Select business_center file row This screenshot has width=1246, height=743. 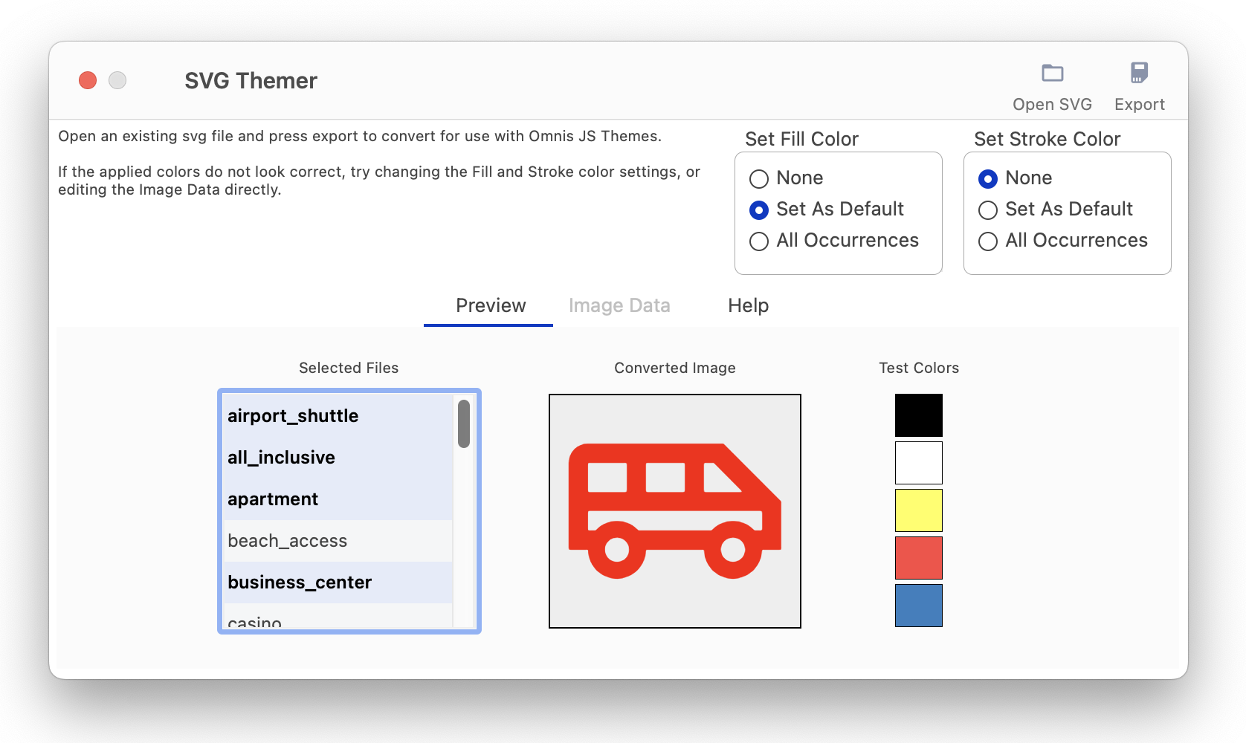pyautogui.click(x=338, y=583)
